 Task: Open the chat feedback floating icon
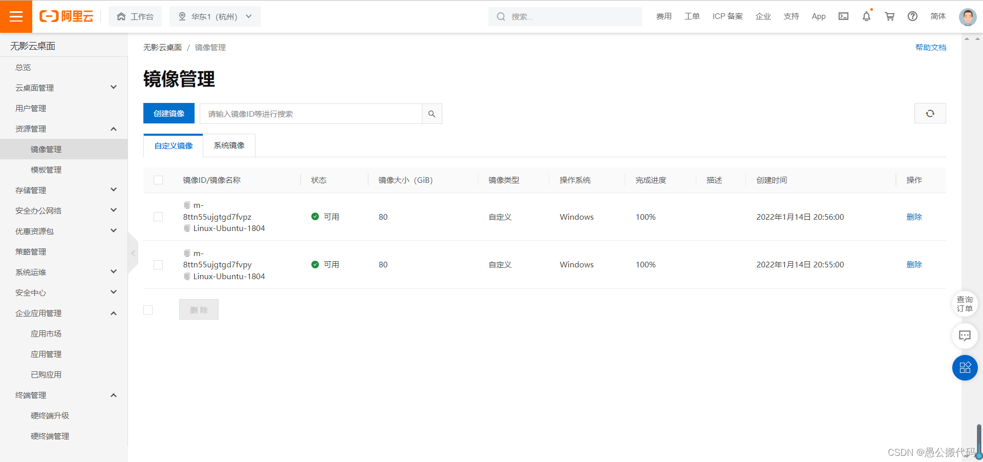965,335
